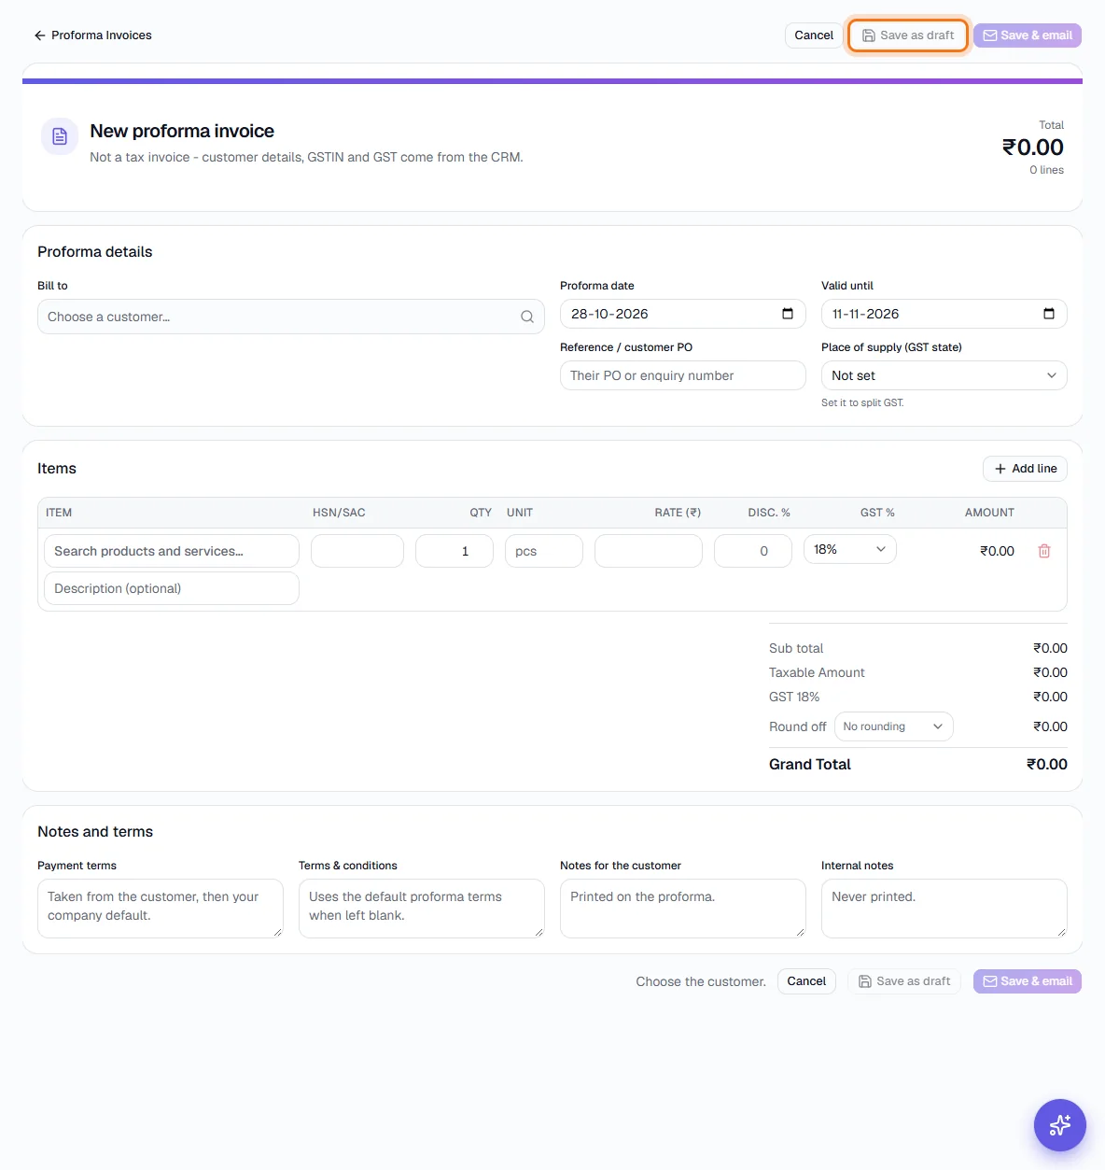The image size is (1105, 1170).
Task: Click the Proforma date field
Action: (x=682, y=314)
